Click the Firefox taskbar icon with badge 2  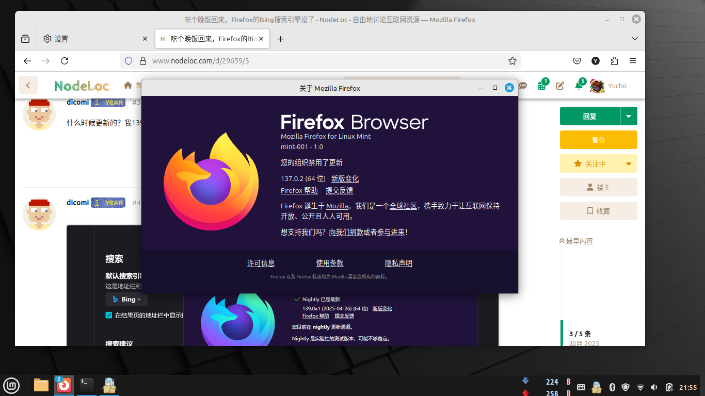[64, 385]
